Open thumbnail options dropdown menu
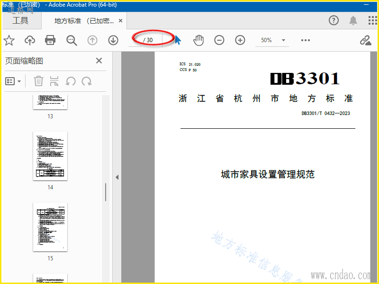The height and width of the screenshot is (284, 379). pyautogui.click(x=13, y=81)
